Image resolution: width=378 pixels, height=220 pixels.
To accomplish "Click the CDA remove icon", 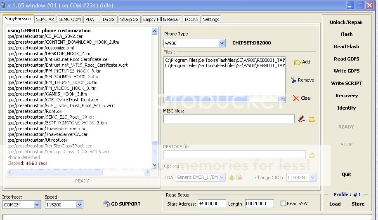I will coord(239,178).
